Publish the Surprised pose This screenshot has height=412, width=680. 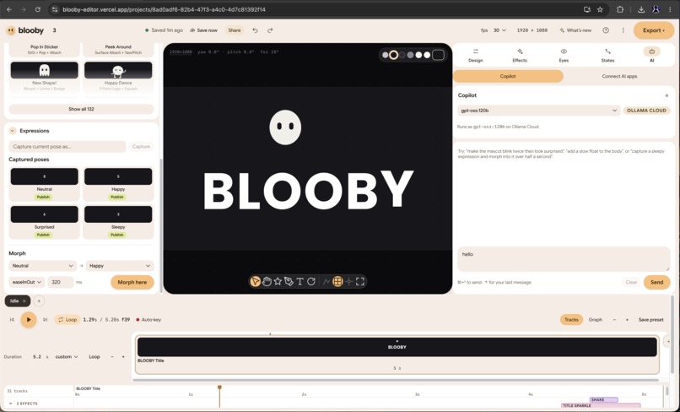(43, 235)
